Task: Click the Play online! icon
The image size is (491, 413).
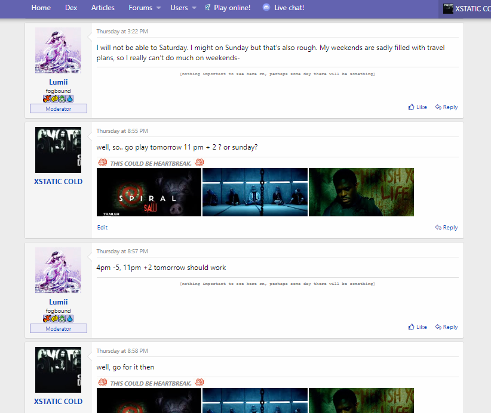Action: coord(207,8)
